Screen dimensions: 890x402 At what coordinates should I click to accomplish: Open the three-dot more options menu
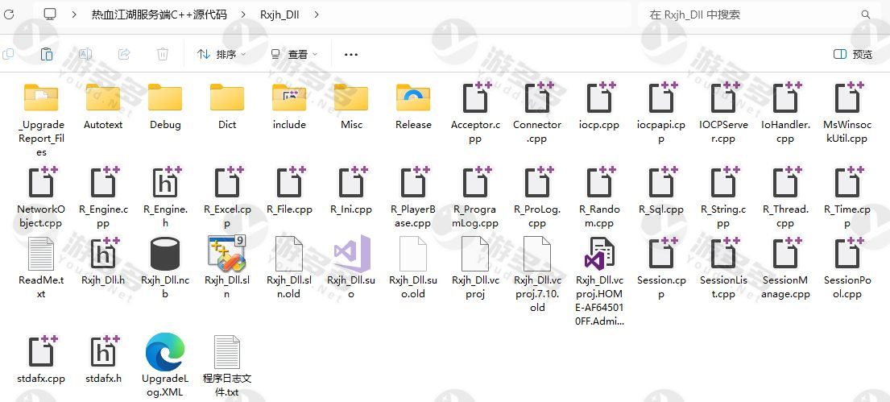[x=350, y=54]
